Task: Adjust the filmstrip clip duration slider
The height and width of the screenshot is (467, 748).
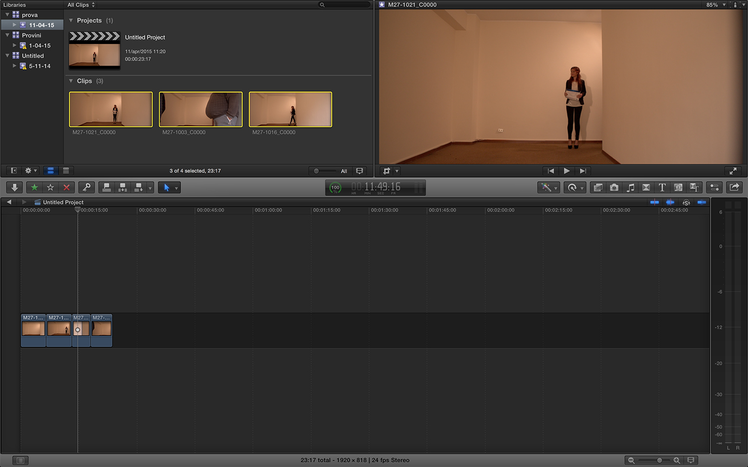Action: [316, 171]
